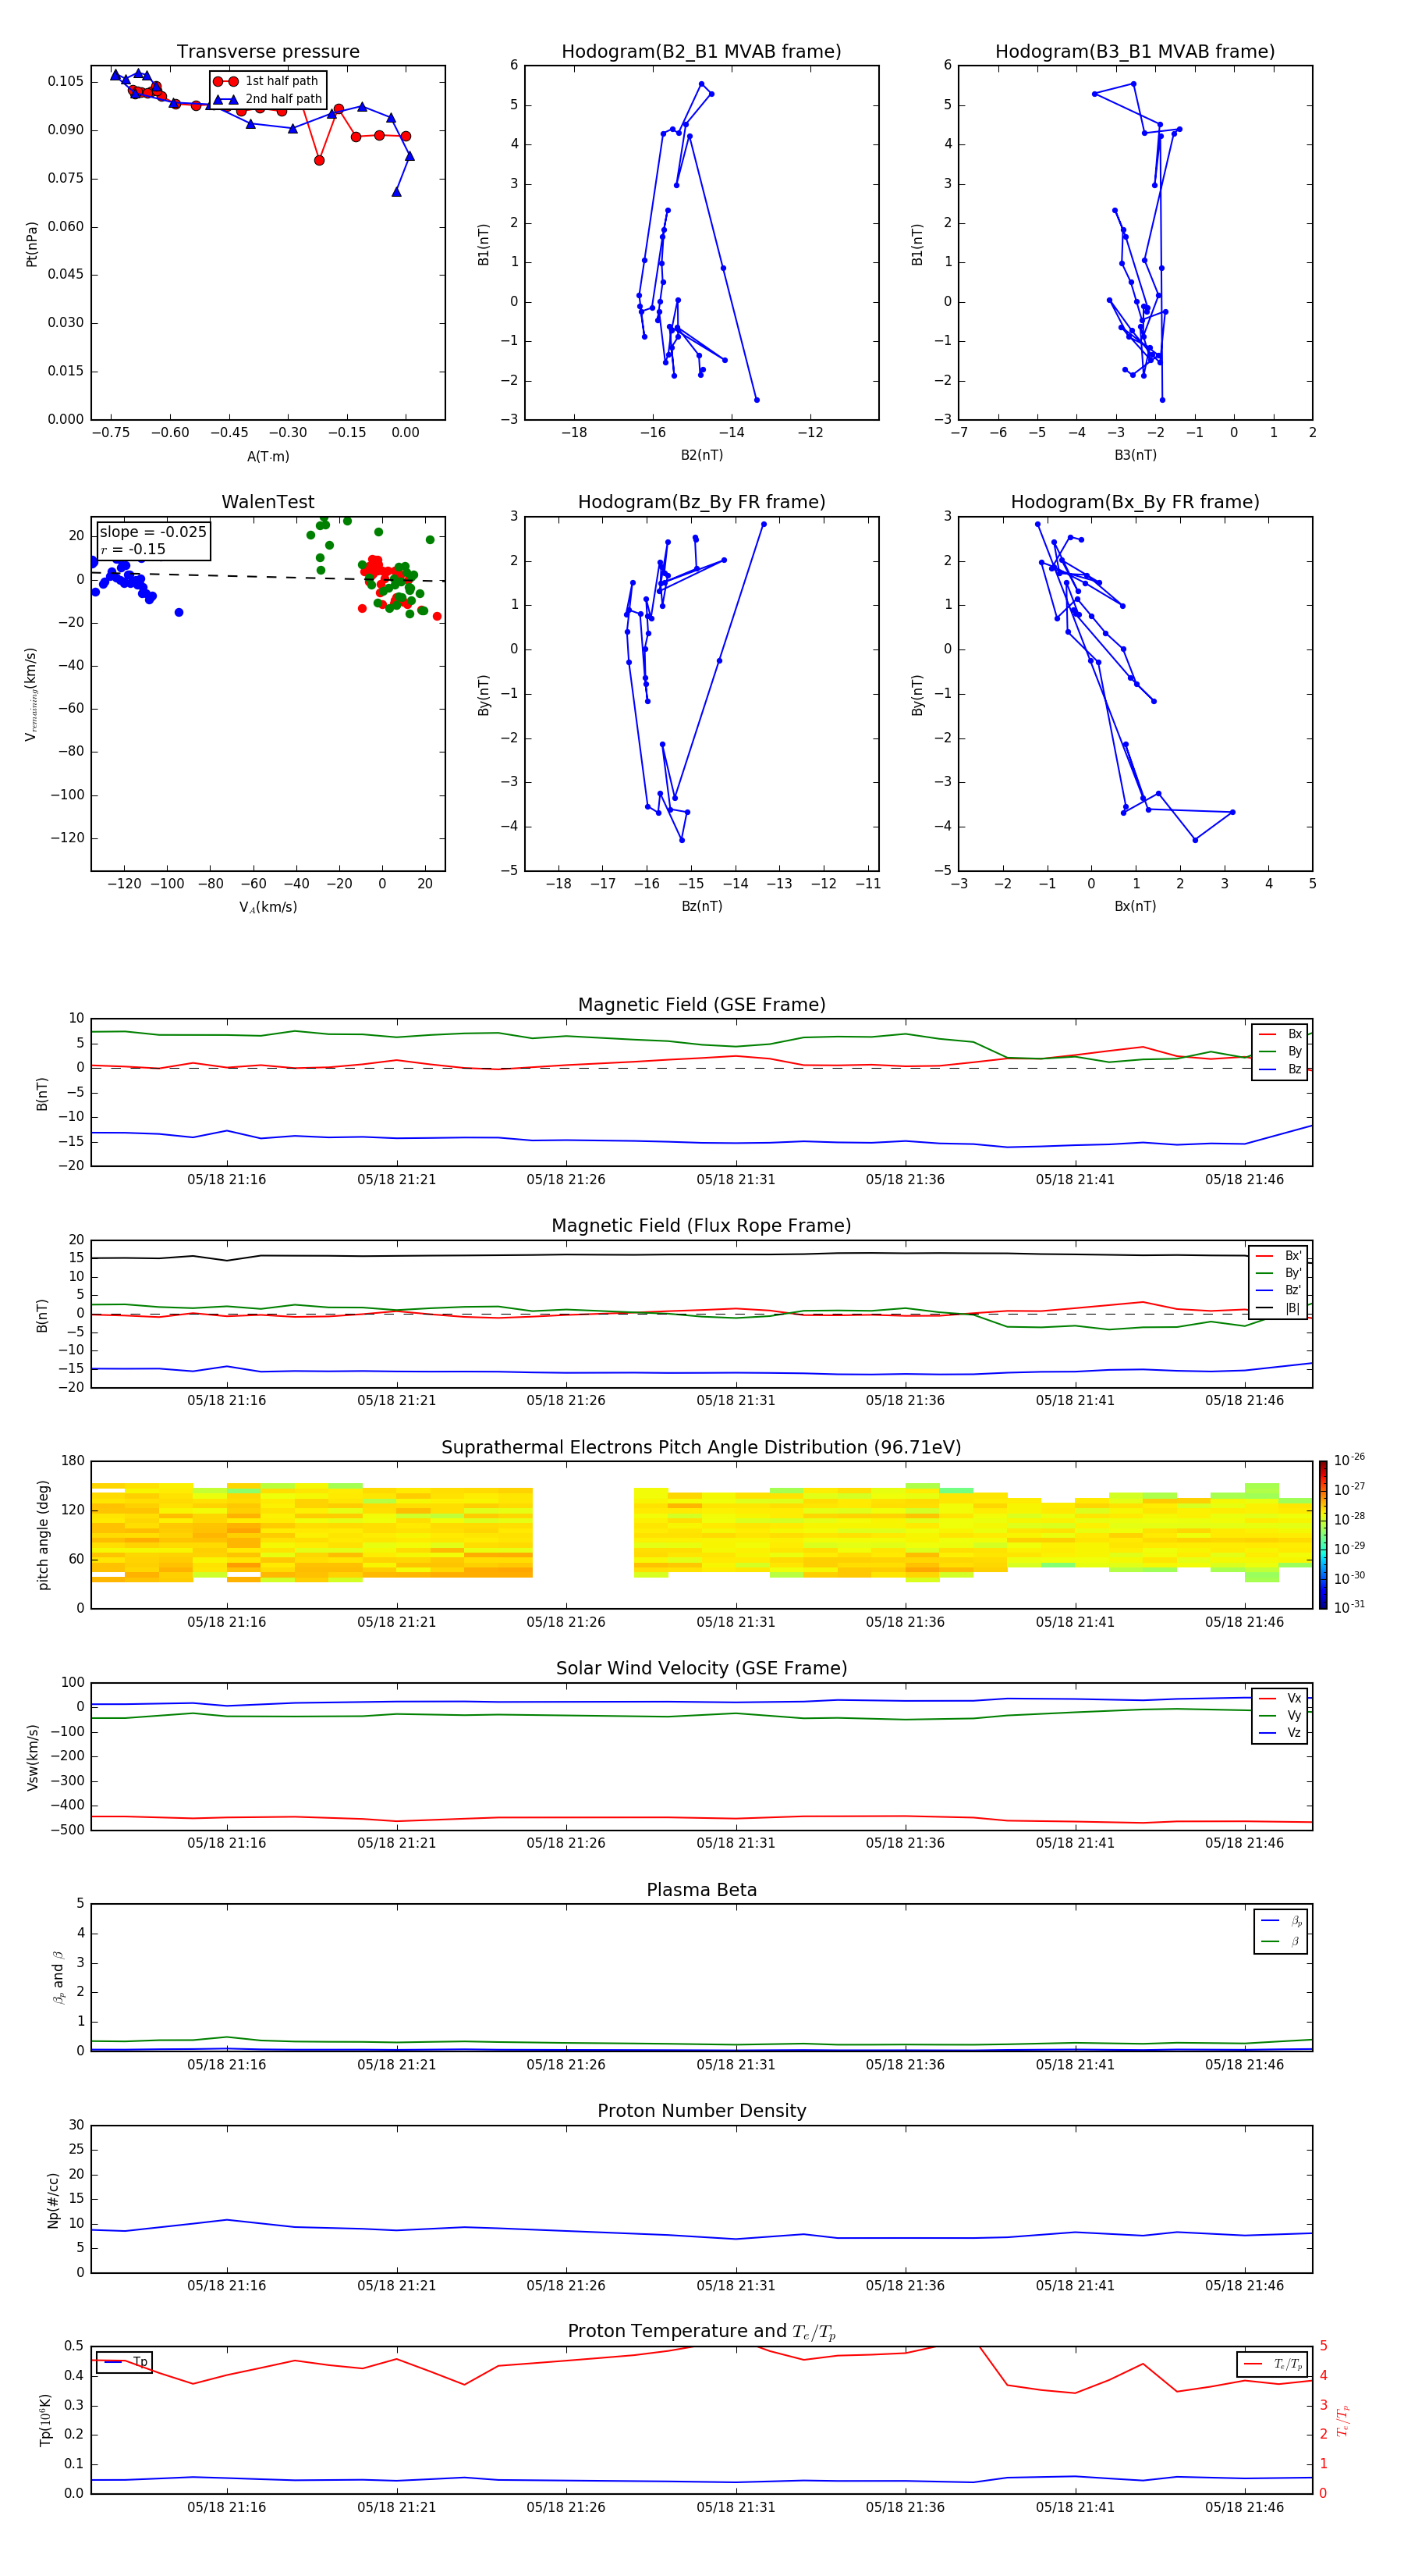Screen dimensions: 1404x2576
Task: Click the "A(T·m)" x-axis label
Action: point(268,456)
